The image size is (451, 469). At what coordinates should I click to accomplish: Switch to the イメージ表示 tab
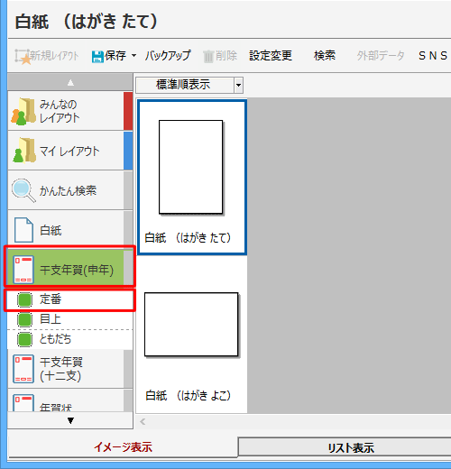point(123,447)
